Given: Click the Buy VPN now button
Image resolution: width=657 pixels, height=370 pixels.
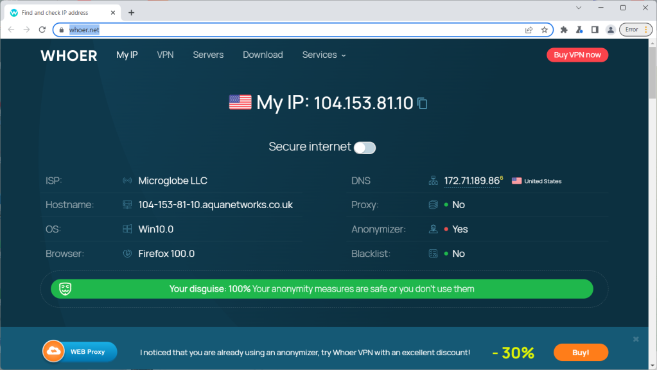Looking at the screenshot, I should pyautogui.click(x=577, y=55).
